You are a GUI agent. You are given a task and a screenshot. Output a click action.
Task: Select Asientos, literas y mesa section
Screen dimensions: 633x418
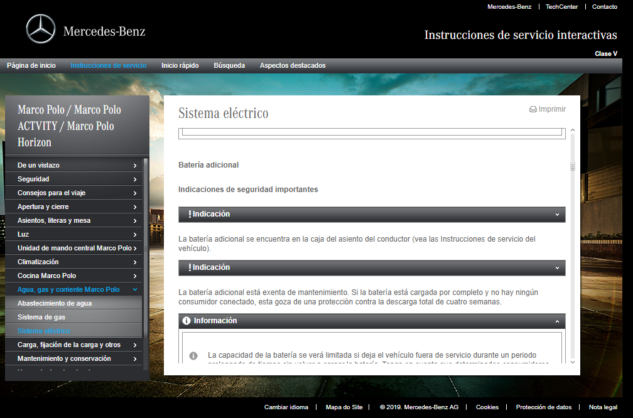[x=73, y=220]
